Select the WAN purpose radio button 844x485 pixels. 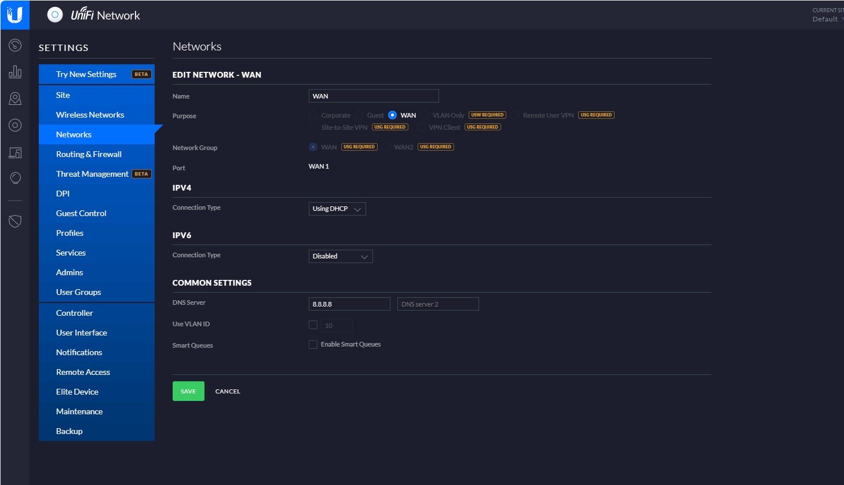tap(393, 115)
